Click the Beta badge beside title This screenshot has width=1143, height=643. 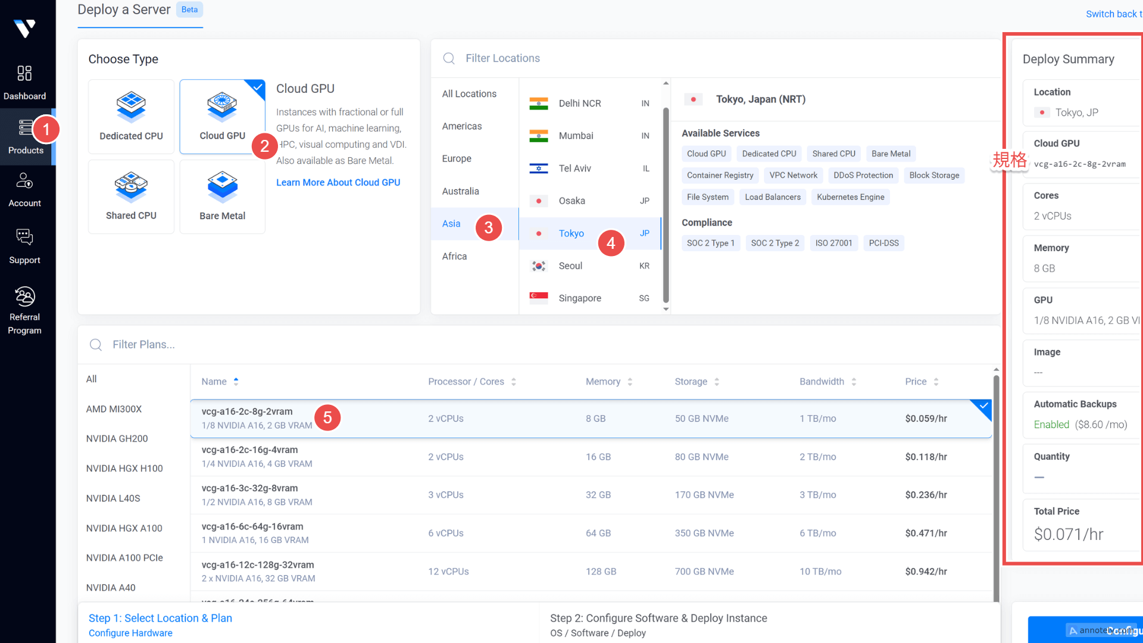pos(189,10)
